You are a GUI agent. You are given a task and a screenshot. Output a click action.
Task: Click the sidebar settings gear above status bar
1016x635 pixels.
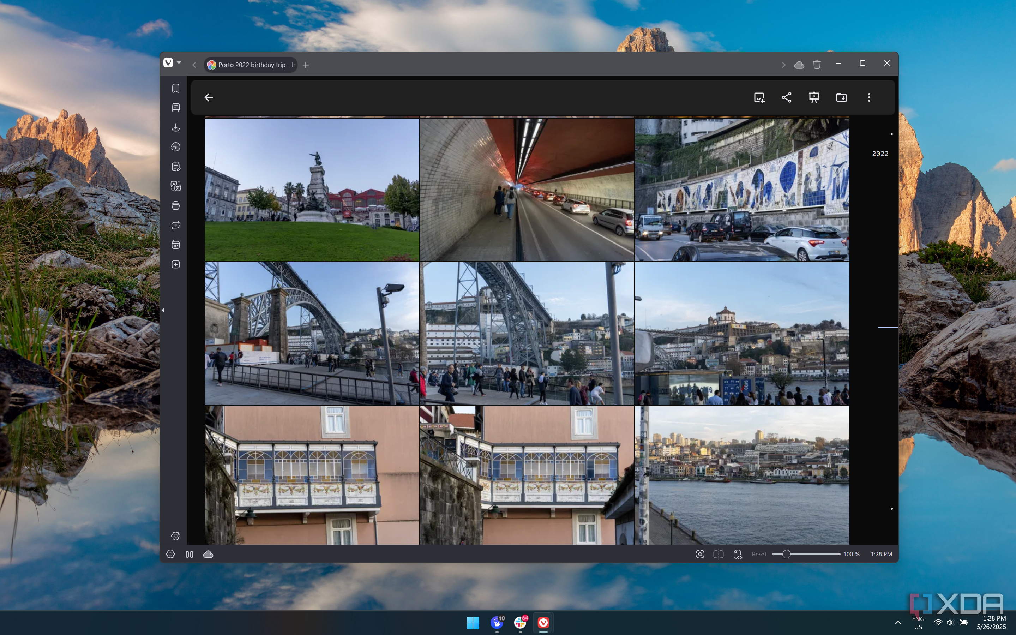(175, 535)
